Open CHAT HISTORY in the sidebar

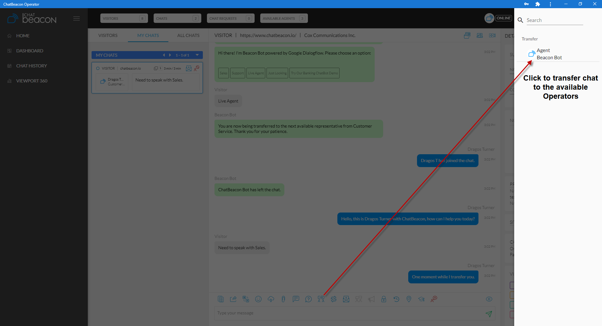(31, 66)
